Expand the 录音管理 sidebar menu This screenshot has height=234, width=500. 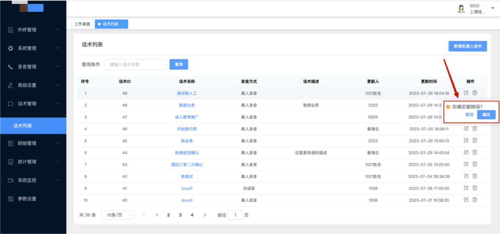click(33, 67)
